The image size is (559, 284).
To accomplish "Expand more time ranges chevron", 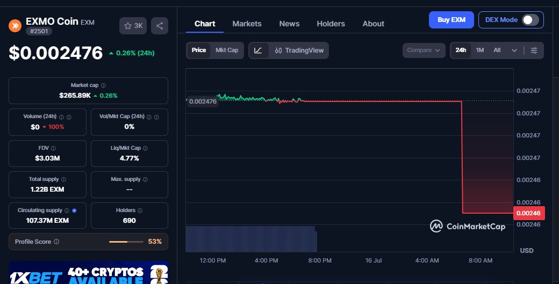I will tap(514, 50).
